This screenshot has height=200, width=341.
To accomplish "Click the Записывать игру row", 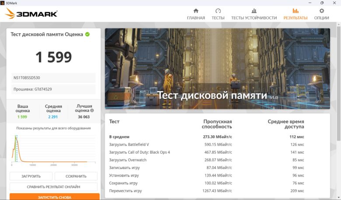I will (207, 168).
